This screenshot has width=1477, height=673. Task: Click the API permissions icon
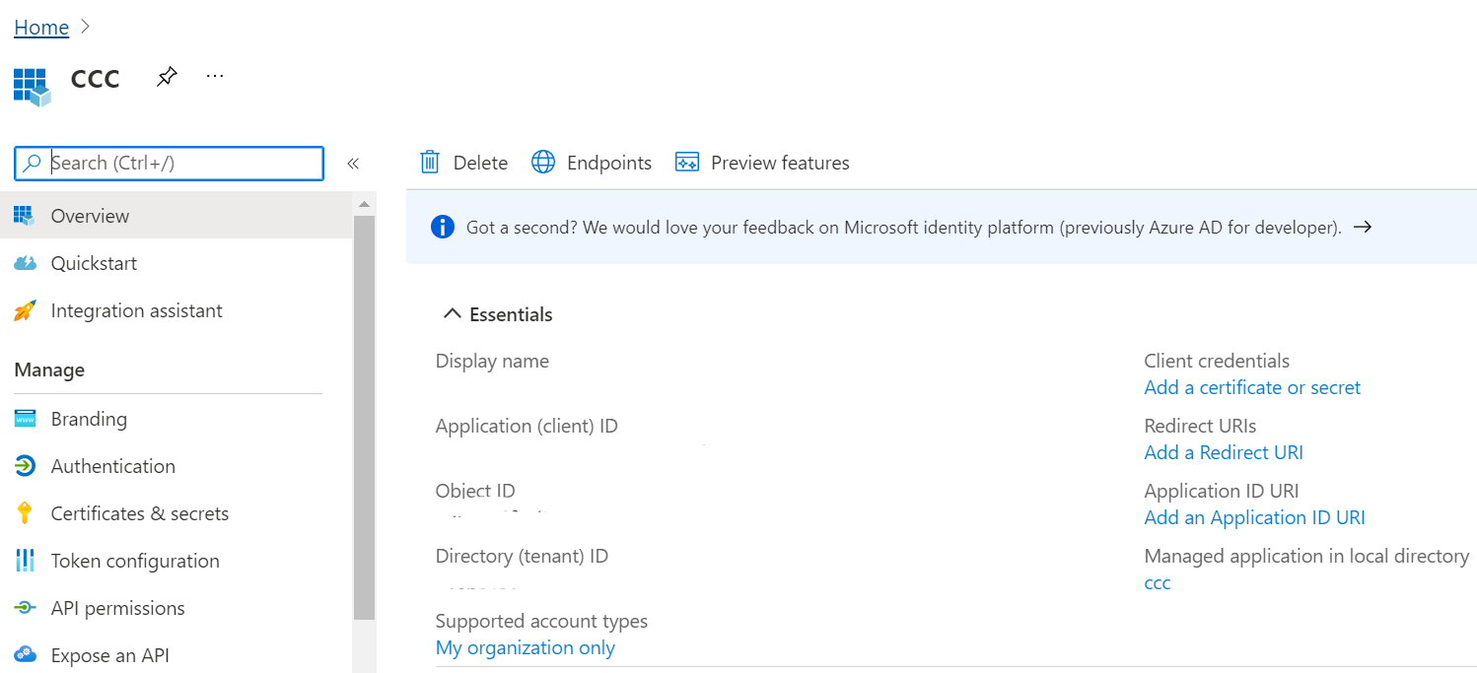coord(25,608)
